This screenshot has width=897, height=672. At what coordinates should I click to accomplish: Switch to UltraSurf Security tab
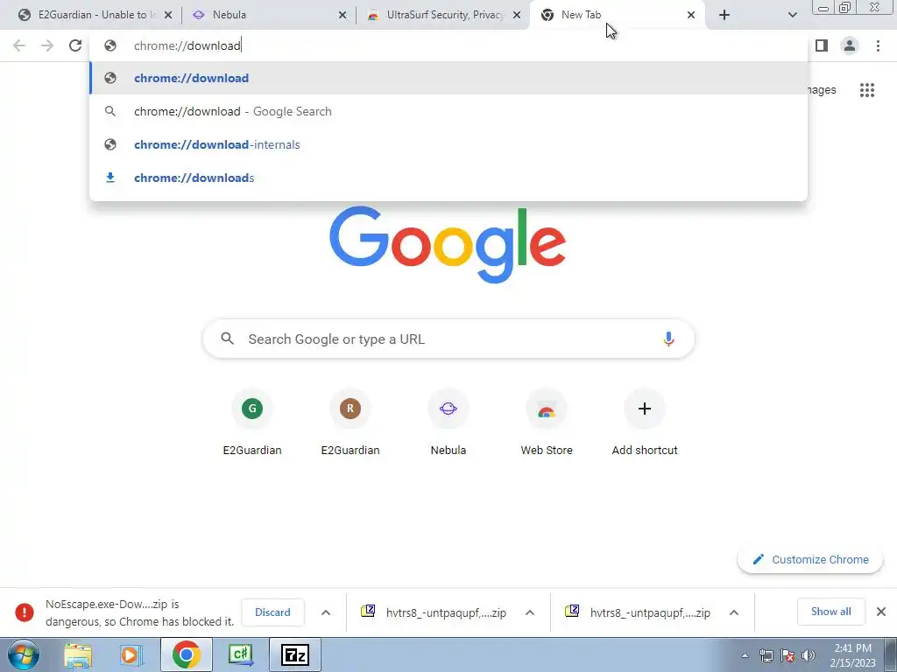click(443, 15)
